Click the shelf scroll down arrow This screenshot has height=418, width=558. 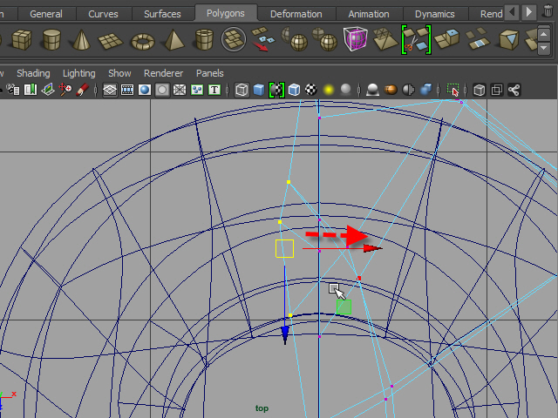click(x=544, y=48)
